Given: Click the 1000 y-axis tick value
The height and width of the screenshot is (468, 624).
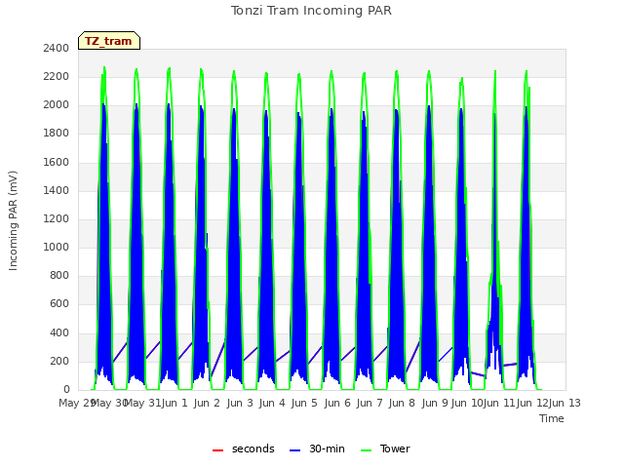Looking at the screenshot, I should point(57,247).
